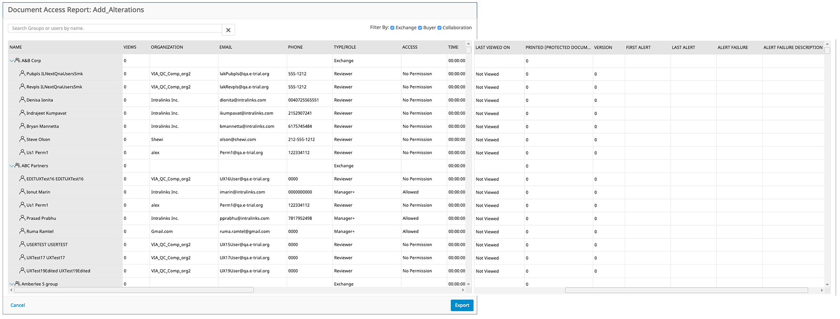Click user icon next to Prasad Prabhu
This screenshot has height=319, width=840.
[22, 218]
